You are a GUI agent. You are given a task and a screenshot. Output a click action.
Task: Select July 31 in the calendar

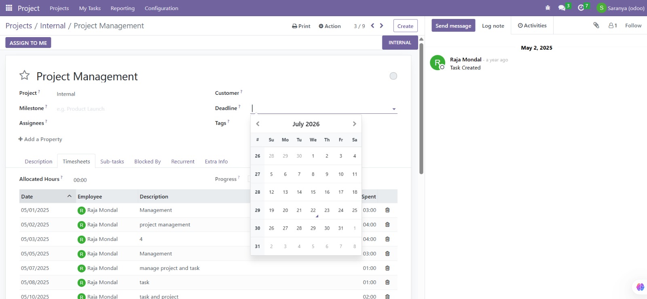pos(341,228)
